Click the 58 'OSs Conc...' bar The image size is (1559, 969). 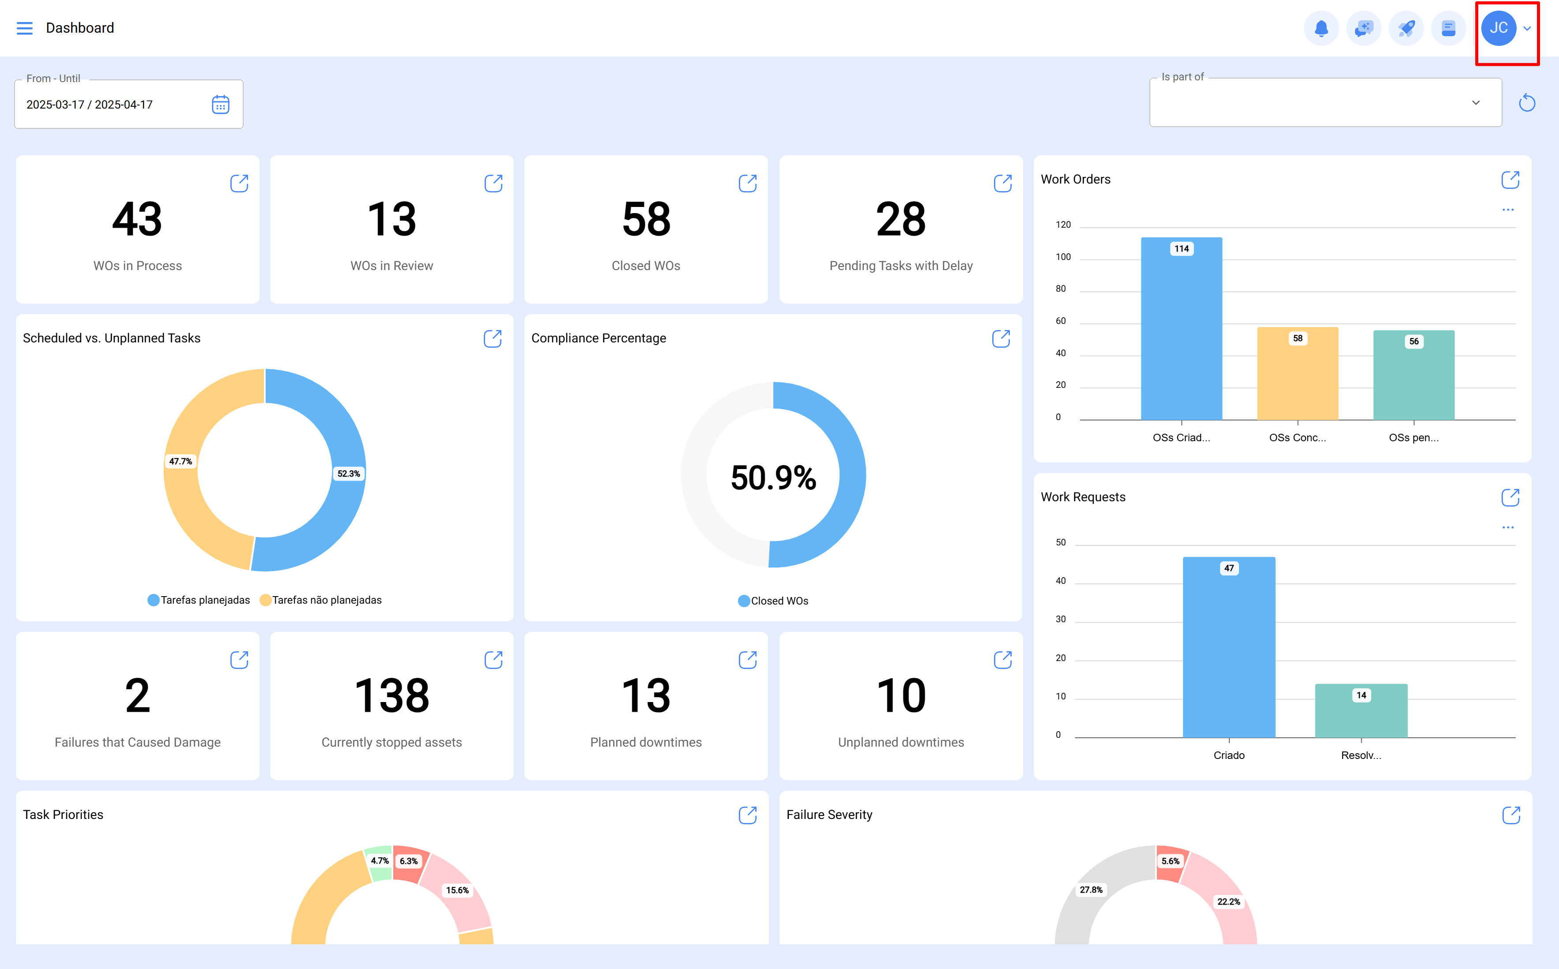(x=1297, y=374)
